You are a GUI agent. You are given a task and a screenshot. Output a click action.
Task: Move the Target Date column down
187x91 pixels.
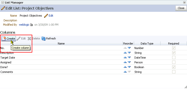129,58
